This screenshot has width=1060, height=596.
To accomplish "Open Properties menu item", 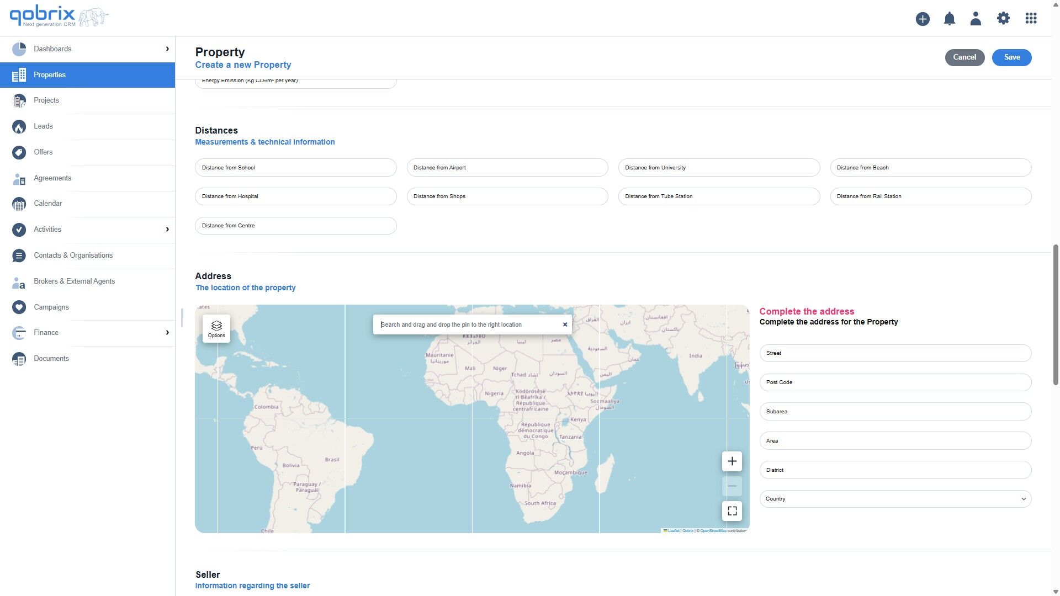I will (x=87, y=75).
